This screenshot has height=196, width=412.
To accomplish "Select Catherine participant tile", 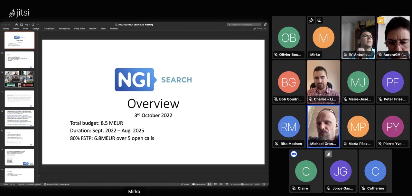I will [375, 171].
